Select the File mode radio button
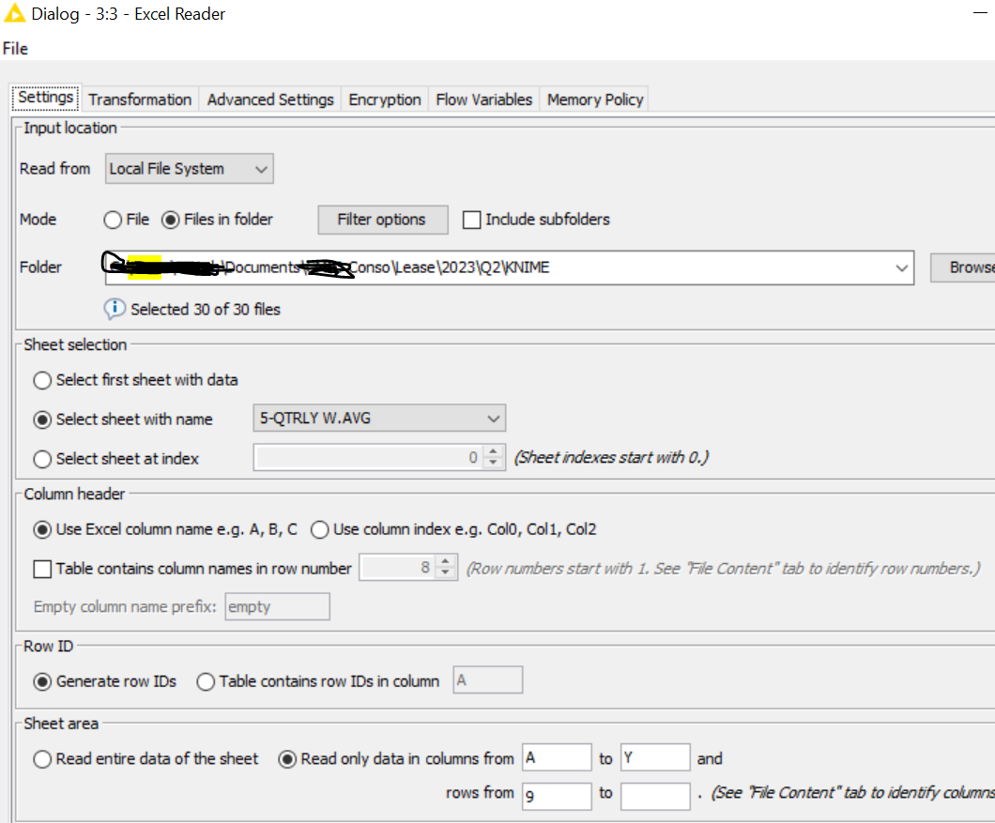This screenshot has width=995, height=823. click(114, 220)
